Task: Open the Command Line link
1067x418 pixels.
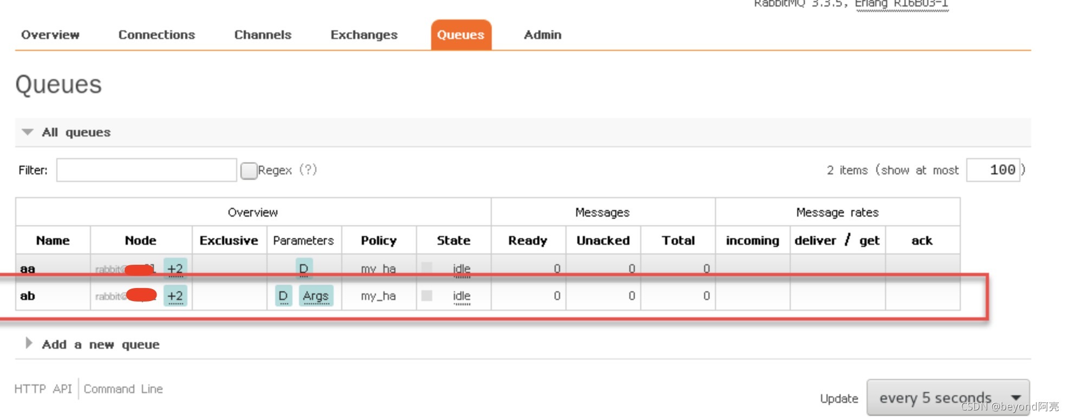Action: (123, 389)
